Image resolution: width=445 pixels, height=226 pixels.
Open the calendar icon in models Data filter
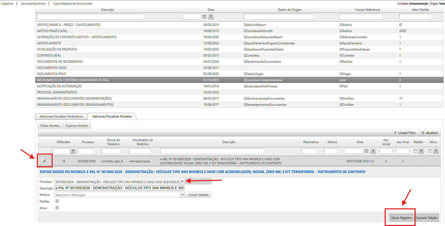click(x=366, y=151)
